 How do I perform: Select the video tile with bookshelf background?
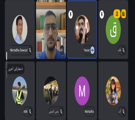[51, 30]
